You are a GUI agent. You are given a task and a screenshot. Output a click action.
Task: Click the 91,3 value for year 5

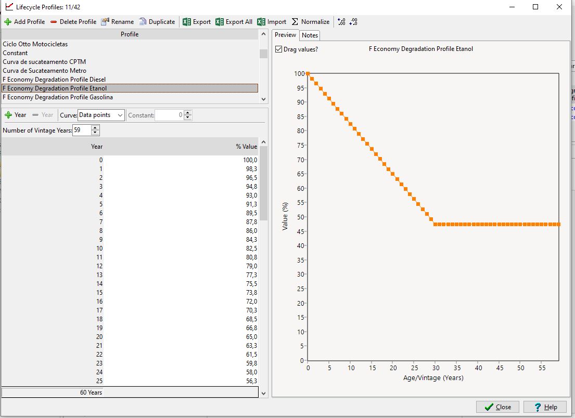click(x=251, y=204)
